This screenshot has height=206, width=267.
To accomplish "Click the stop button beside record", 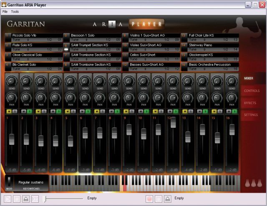I will [159, 199].
